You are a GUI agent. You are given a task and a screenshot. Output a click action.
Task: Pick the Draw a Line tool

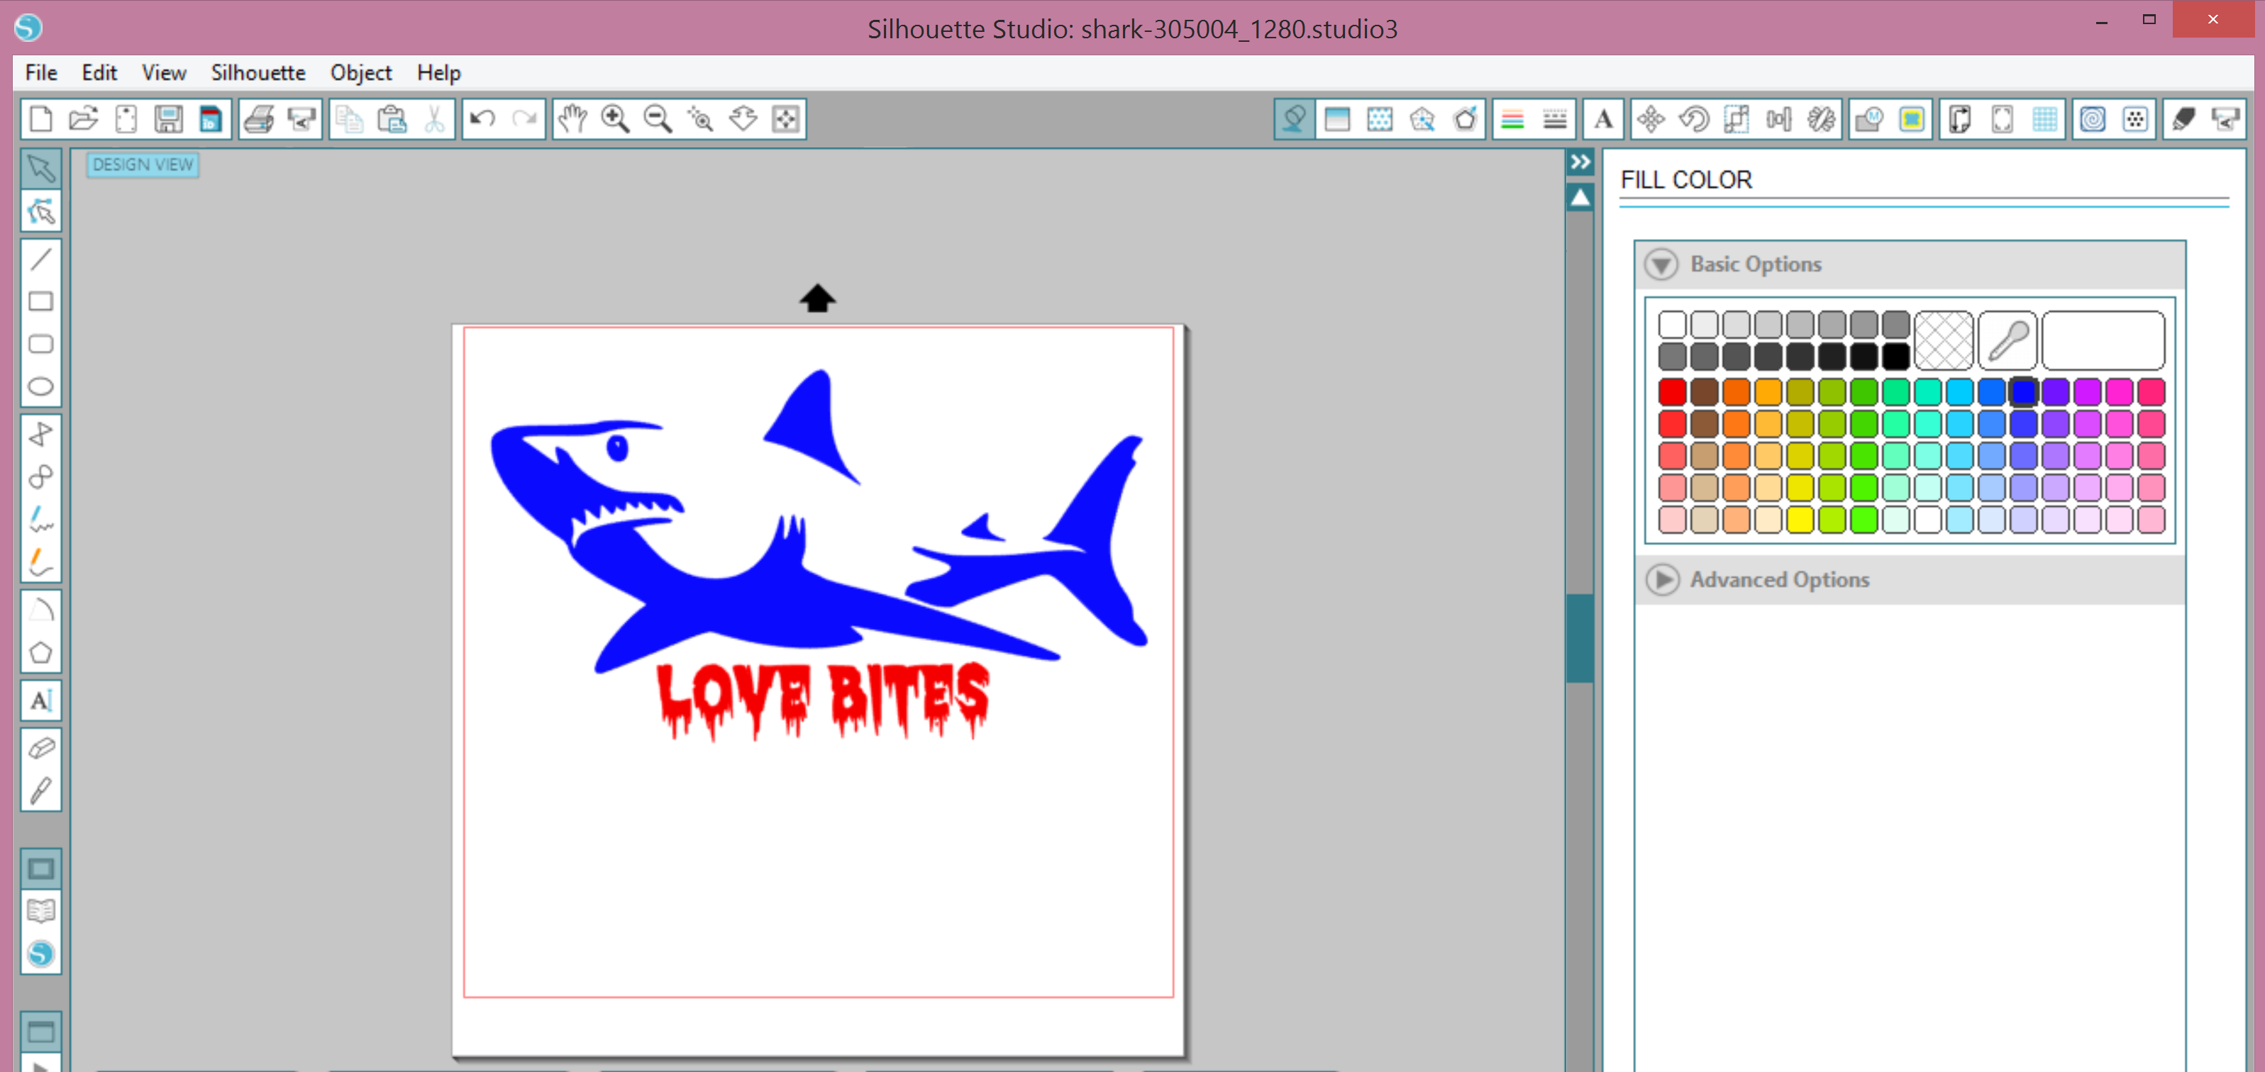[x=40, y=259]
